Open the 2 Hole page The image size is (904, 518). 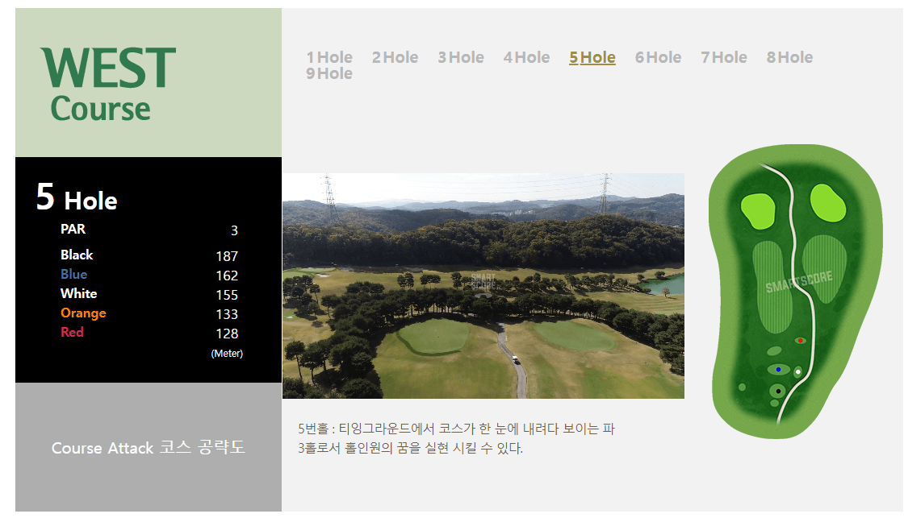[395, 57]
